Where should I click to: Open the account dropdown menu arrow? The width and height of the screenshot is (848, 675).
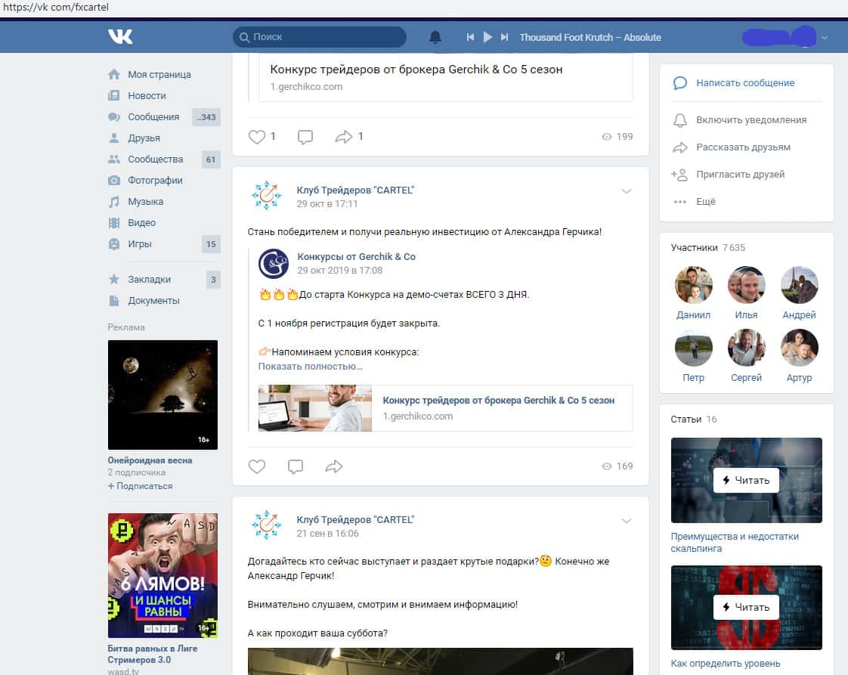(x=824, y=37)
